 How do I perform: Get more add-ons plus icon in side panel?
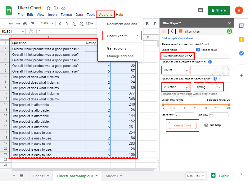click(x=241, y=76)
